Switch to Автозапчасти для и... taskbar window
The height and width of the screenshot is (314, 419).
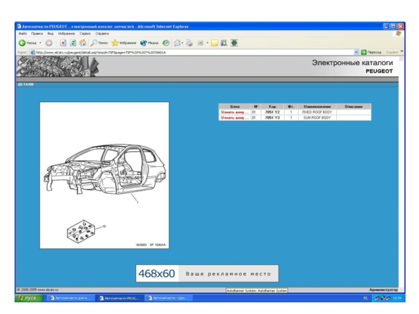pyautogui.click(x=71, y=298)
